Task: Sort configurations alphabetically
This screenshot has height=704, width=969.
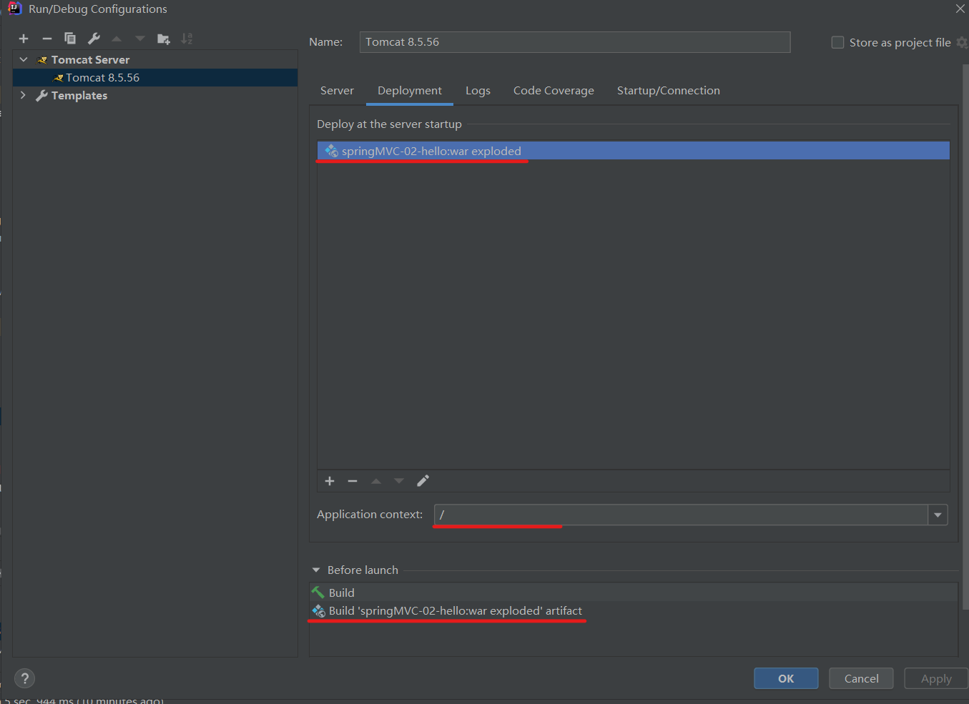Action: click(187, 38)
